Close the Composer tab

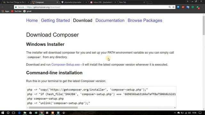57,2
